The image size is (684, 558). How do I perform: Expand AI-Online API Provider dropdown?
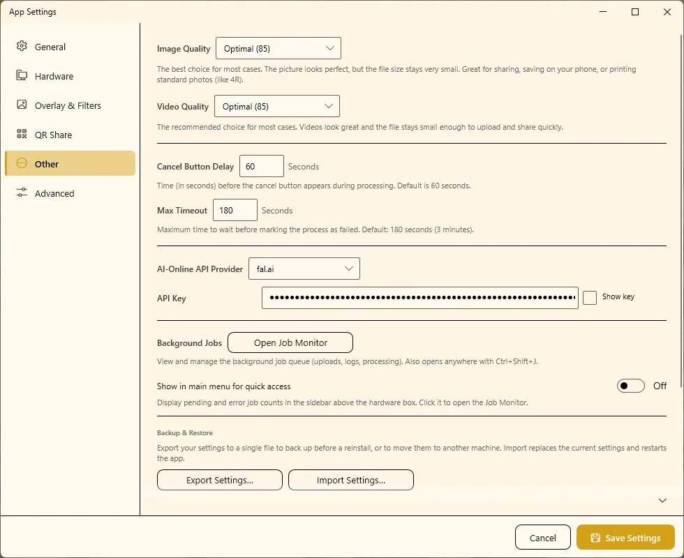[304, 269]
